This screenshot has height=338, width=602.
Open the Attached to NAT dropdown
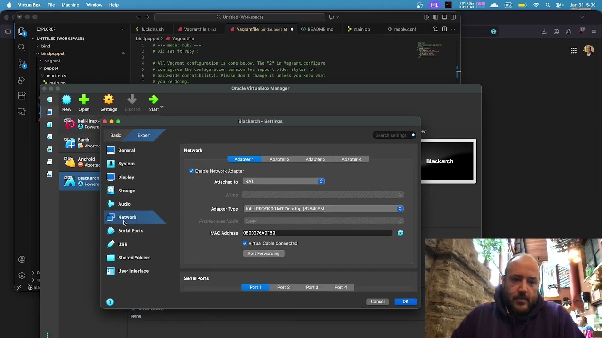[x=284, y=182]
